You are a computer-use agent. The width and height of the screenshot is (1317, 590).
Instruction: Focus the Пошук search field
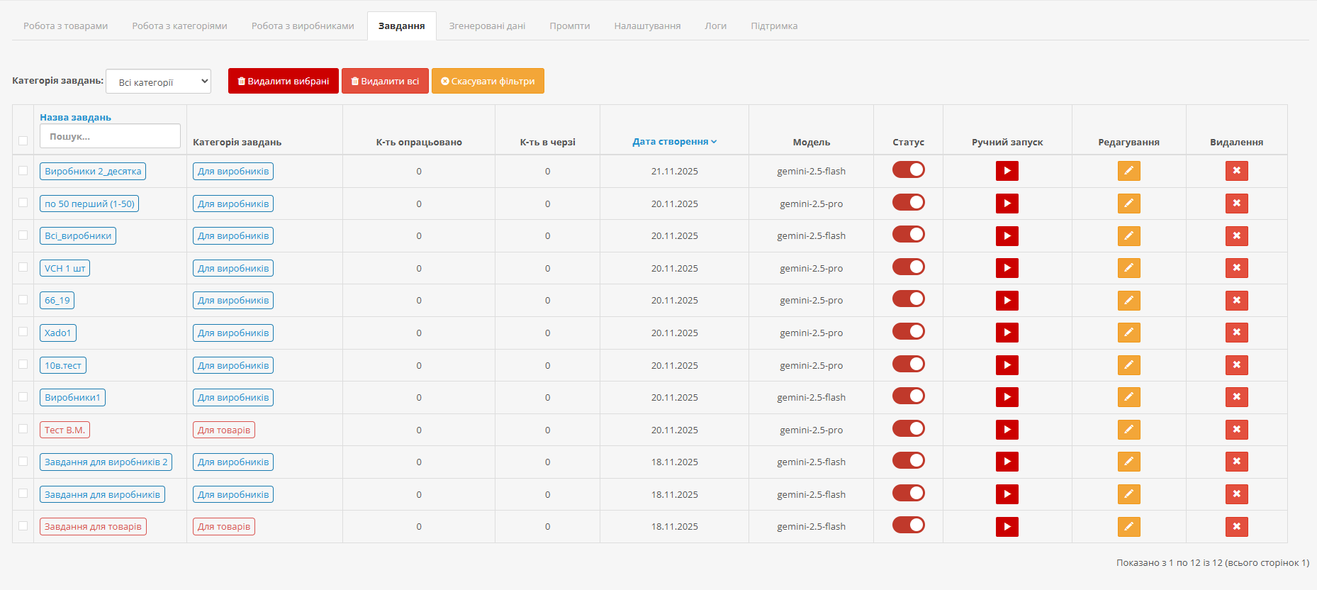pos(110,136)
